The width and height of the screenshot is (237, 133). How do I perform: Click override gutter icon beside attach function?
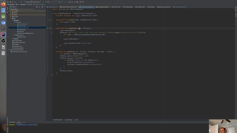[x=50, y=20]
